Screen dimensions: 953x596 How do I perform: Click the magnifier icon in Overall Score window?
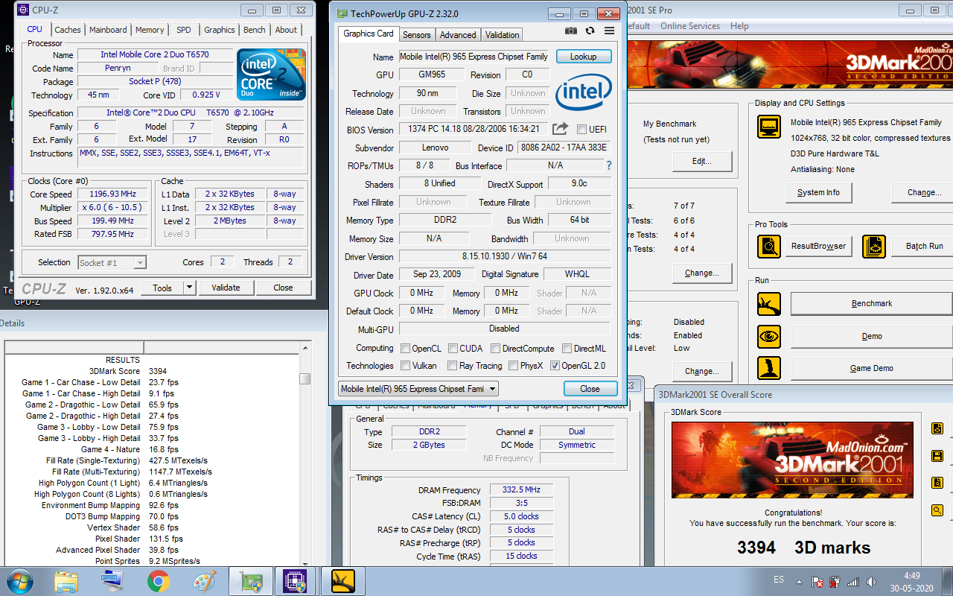(x=937, y=510)
